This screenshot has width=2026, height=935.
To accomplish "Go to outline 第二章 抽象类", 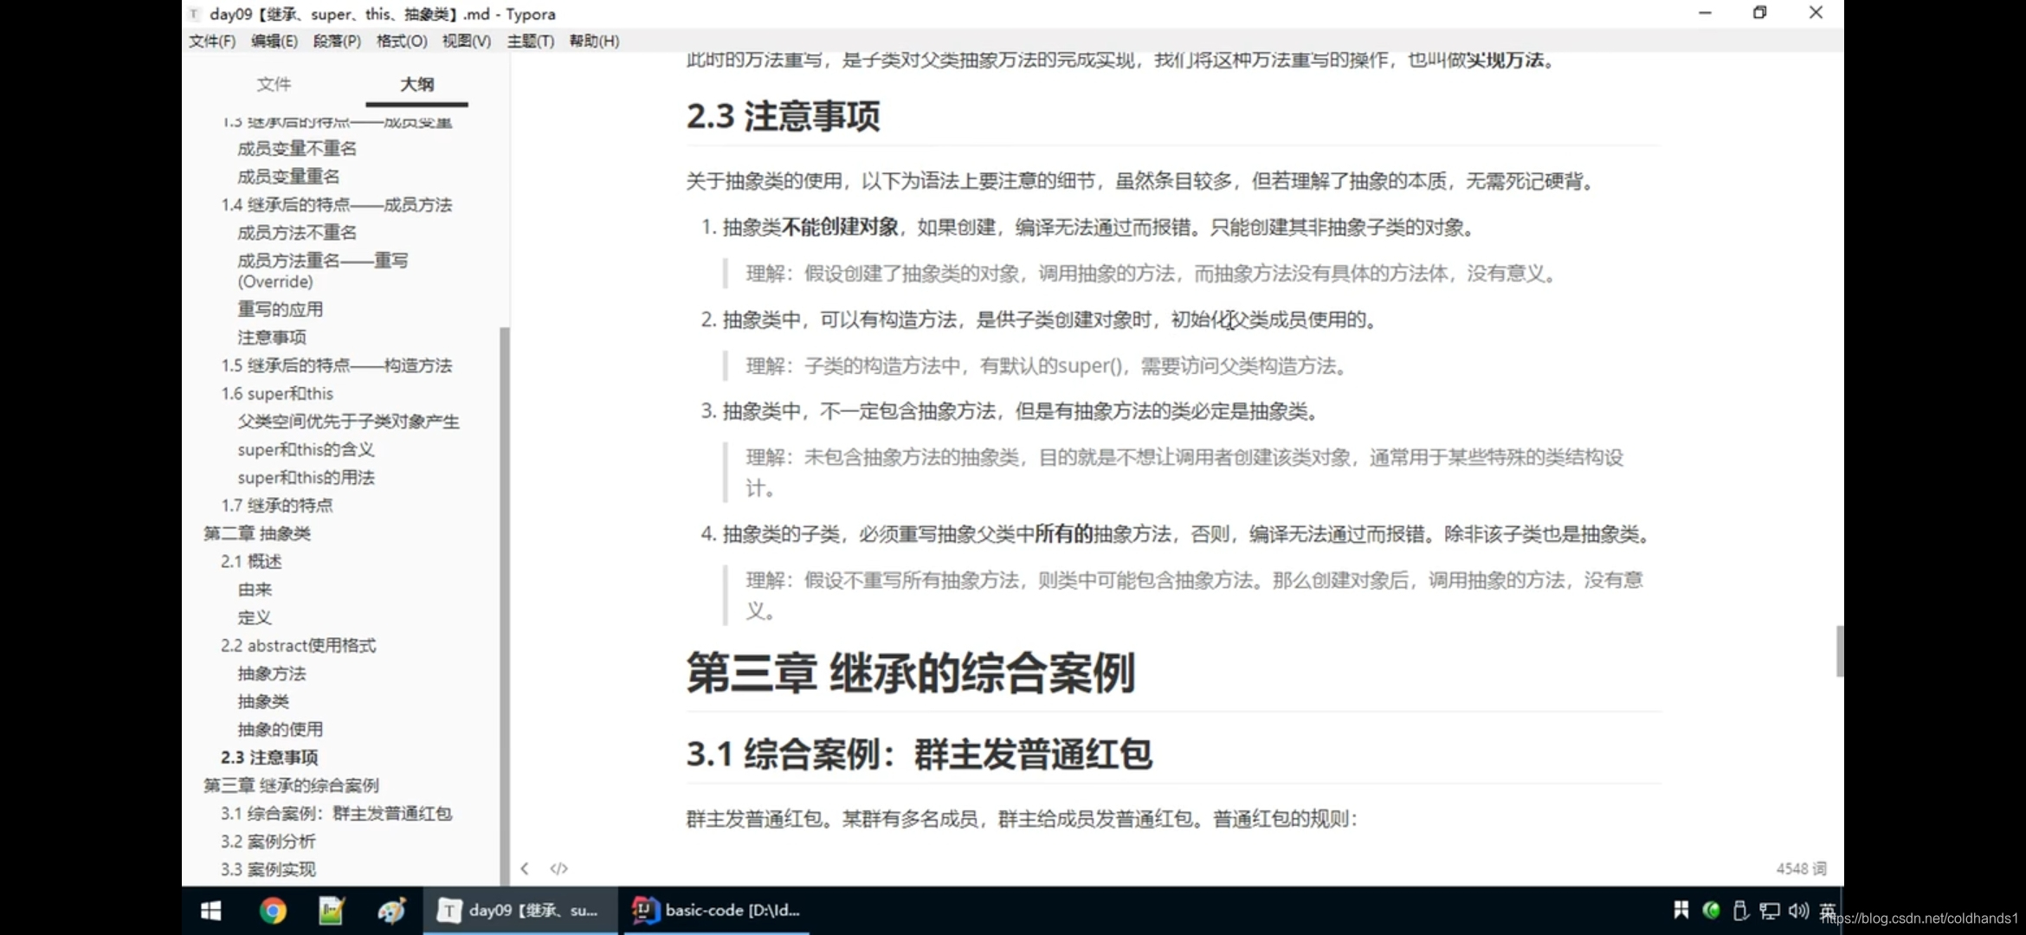I will pyautogui.click(x=257, y=533).
